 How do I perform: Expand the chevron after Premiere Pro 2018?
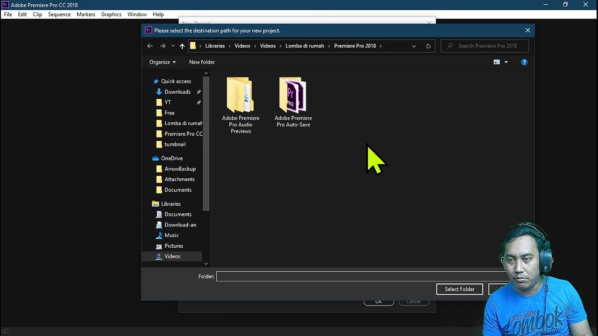tap(381, 46)
